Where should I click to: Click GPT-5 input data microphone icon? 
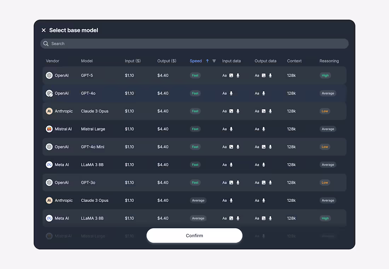[238, 76]
